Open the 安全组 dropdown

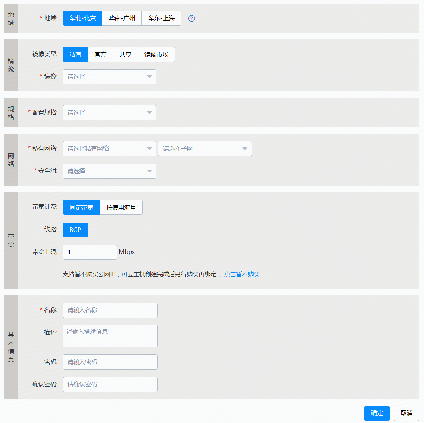point(110,171)
